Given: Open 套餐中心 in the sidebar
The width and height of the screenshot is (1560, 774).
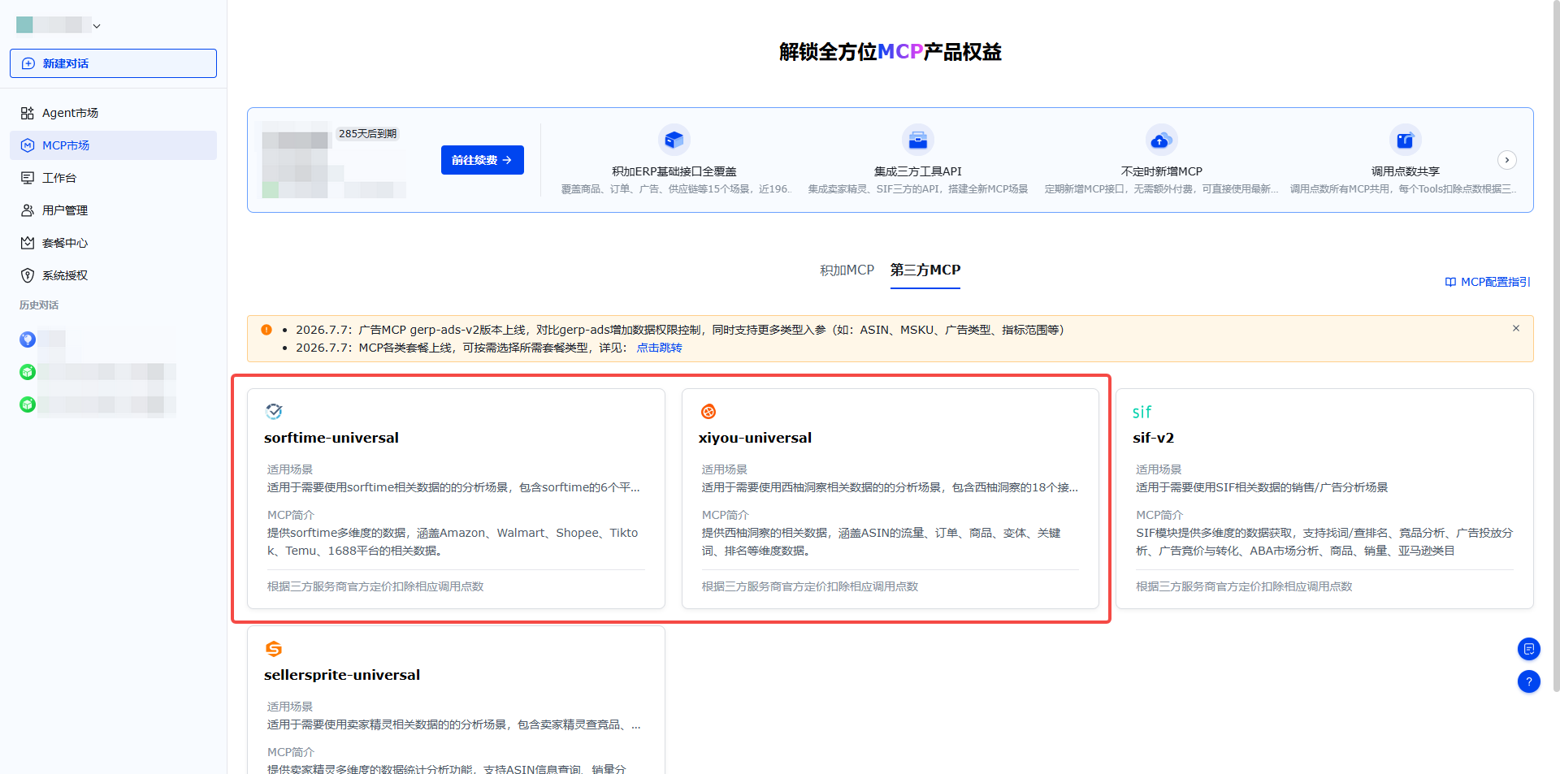Looking at the screenshot, I should pyautogui.click(x=113, y=243).
